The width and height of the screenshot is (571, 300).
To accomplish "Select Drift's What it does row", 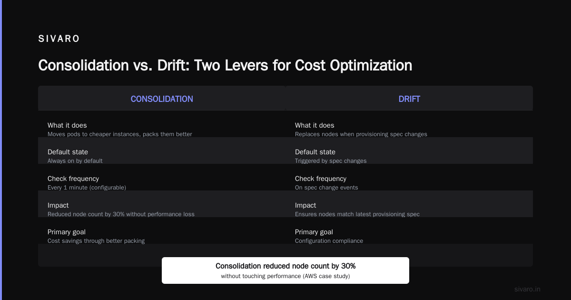I will (x=409, y=130).
